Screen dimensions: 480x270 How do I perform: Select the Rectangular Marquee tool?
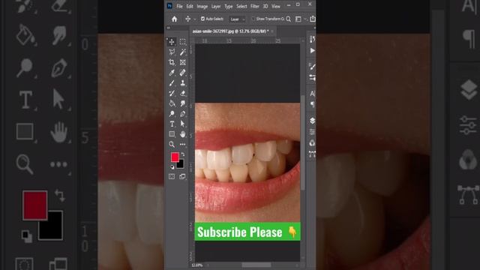pyautogui.click(x=183, y=42)
